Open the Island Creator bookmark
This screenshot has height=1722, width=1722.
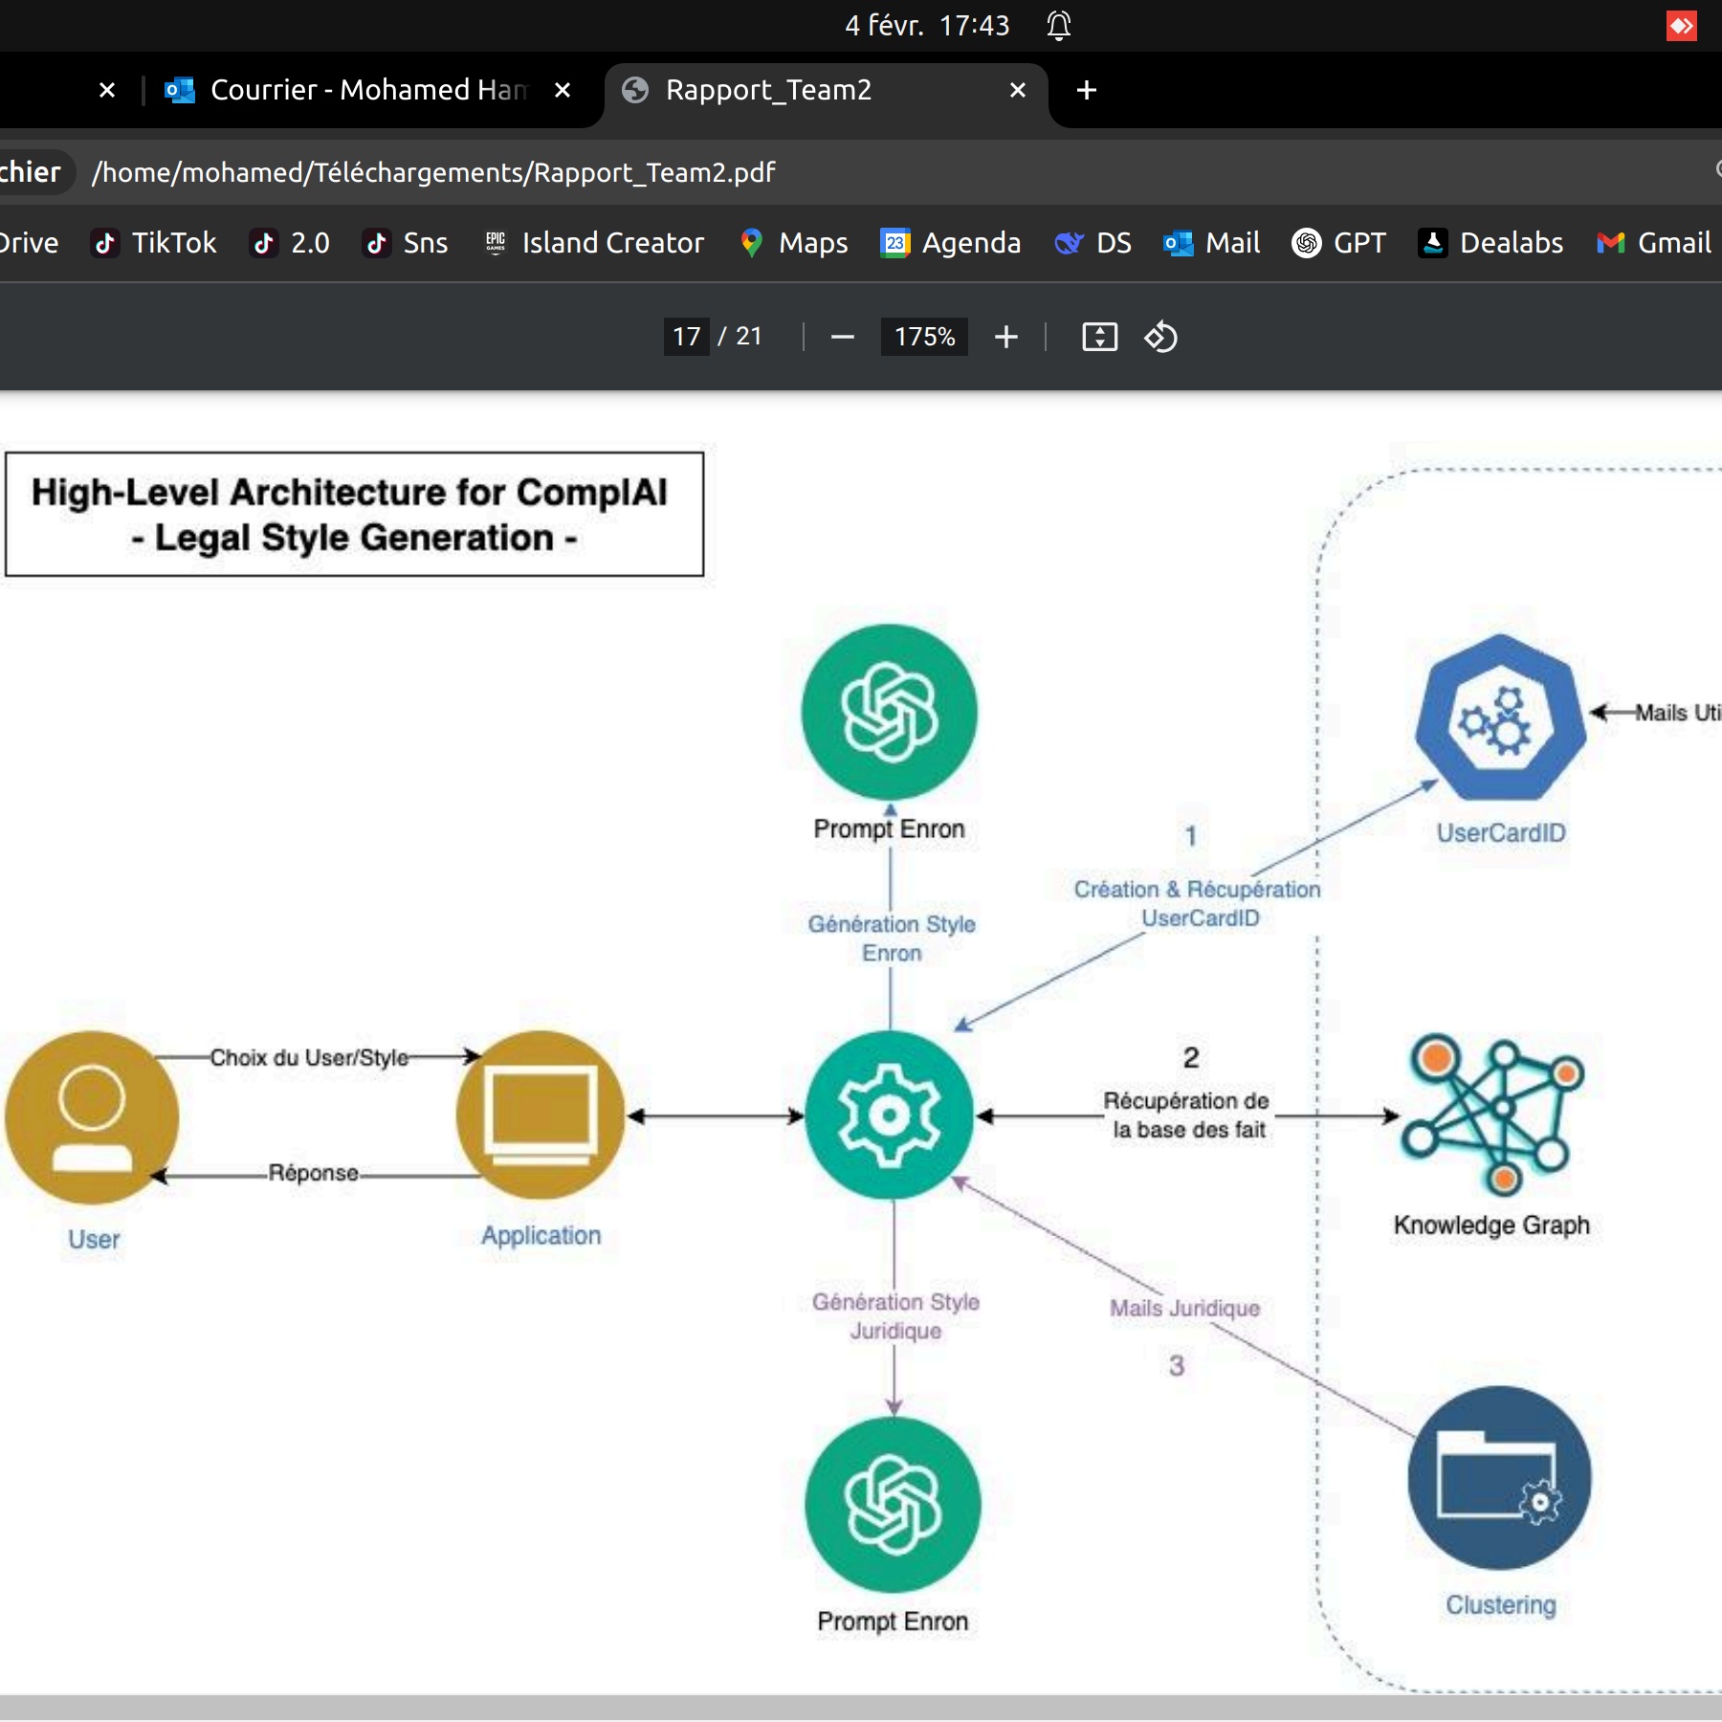point(594,243)
